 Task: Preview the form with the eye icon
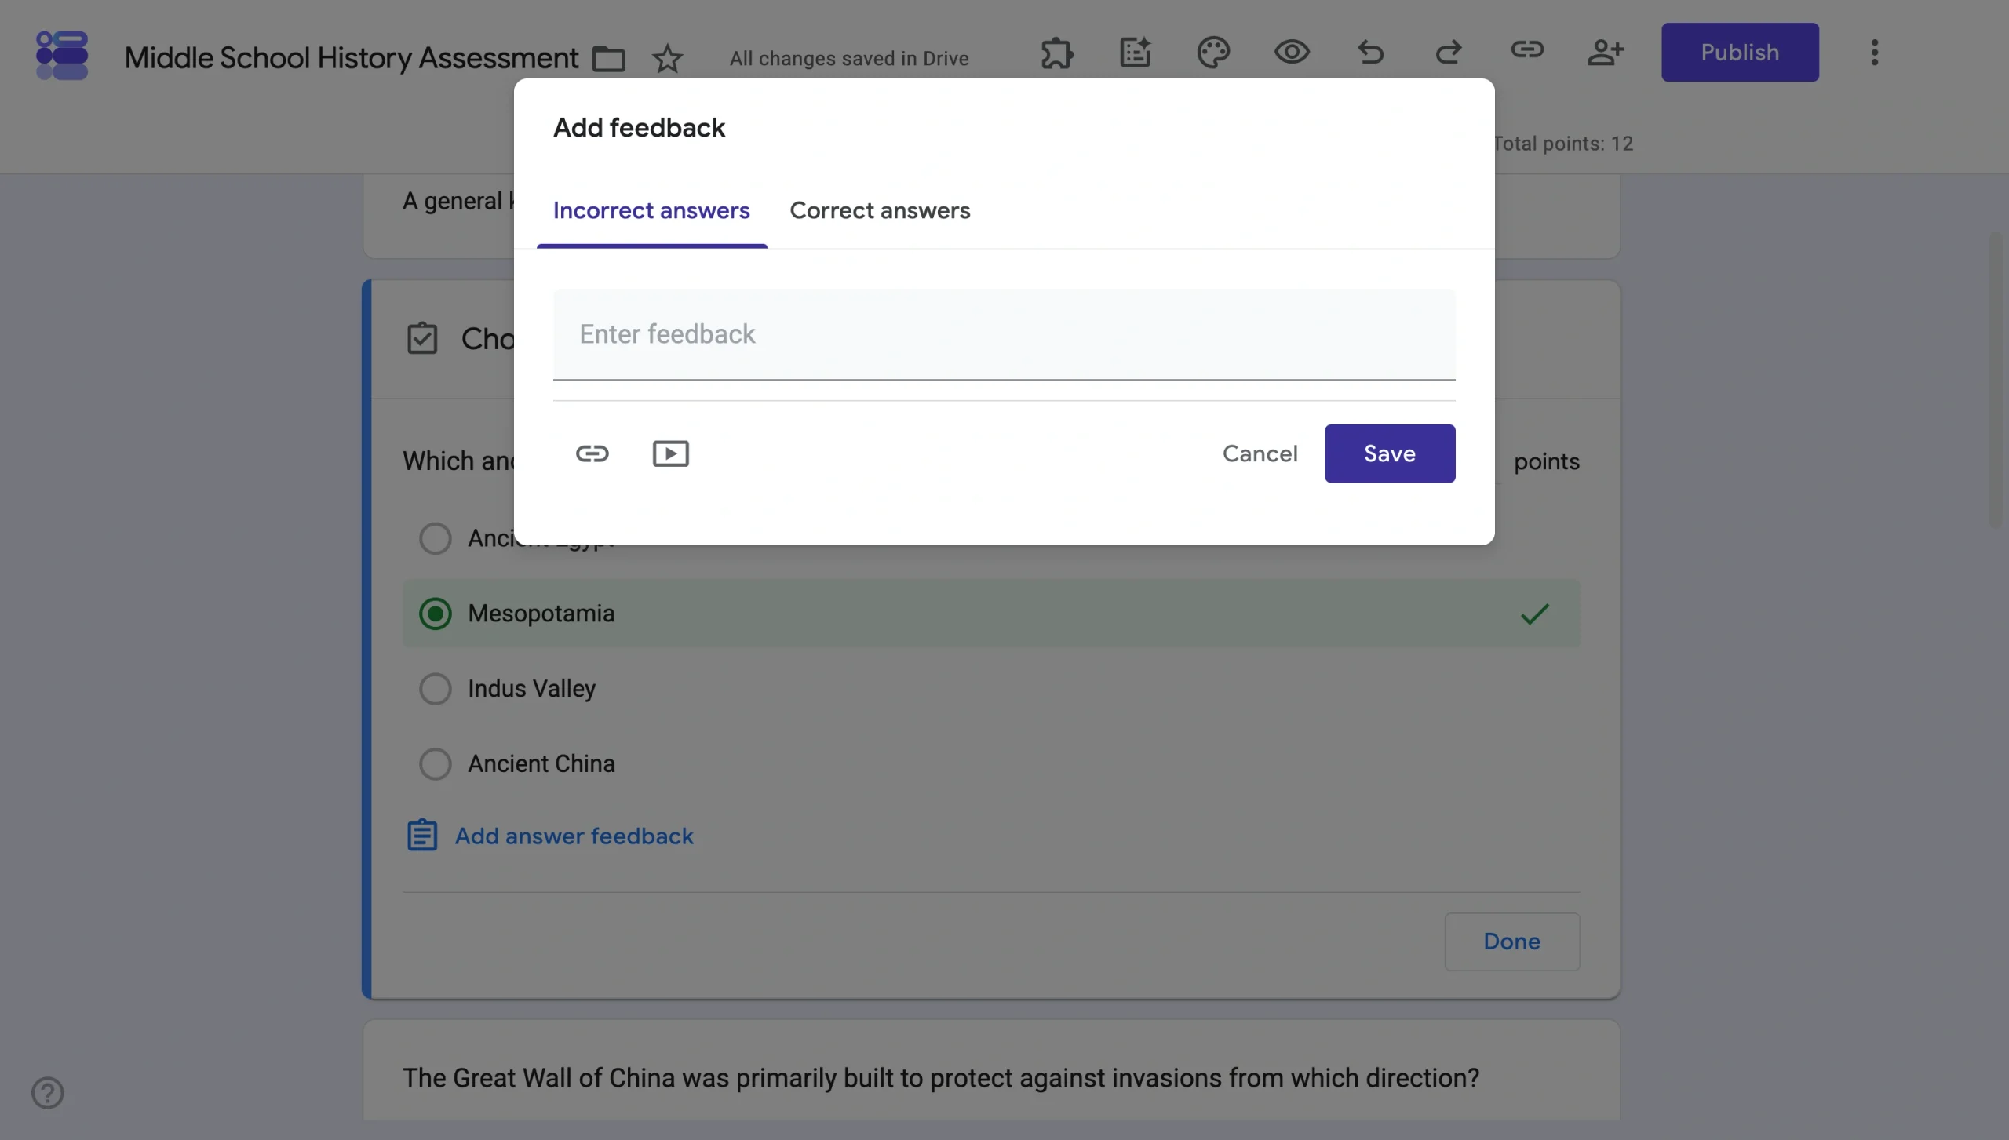tap(1292, 53)
